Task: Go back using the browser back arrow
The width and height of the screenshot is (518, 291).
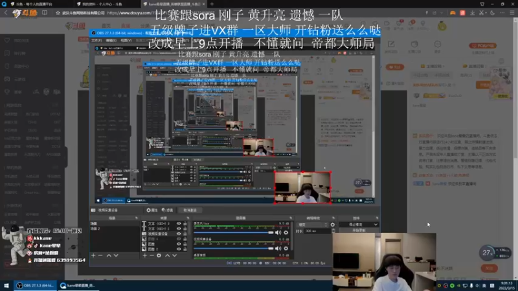Action: pos(6,13)
